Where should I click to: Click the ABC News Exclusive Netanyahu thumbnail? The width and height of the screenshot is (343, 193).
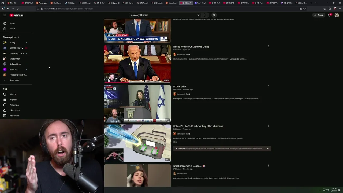[137, 31]
